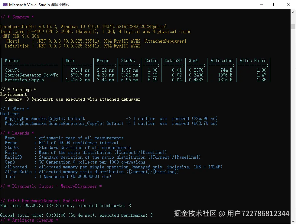This screenshot has height=224, width=296.
Task: Click the Gen0 value '0.4387'
Action: click(196, 80)
